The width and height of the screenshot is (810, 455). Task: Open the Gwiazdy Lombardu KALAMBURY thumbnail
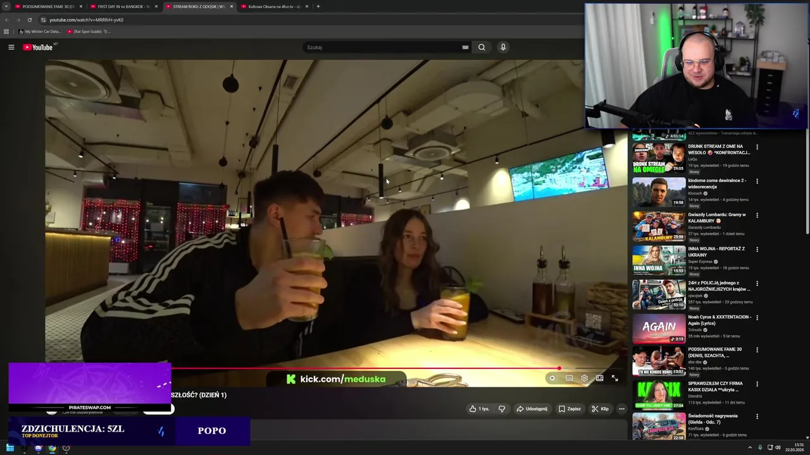tap(659, 226)
